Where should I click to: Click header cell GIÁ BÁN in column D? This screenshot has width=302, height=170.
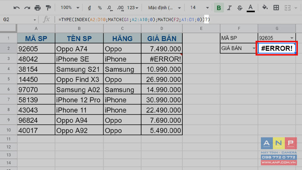coord(162,38)
